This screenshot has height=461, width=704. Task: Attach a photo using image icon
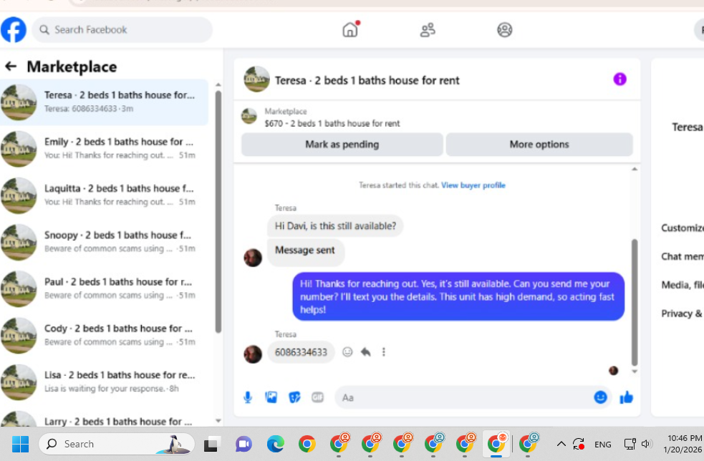coord(271,397)
